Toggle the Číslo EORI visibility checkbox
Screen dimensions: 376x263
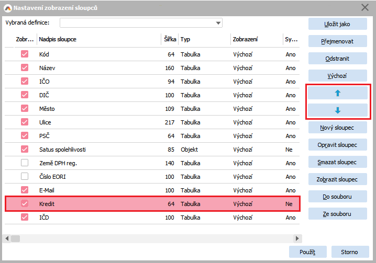(x=25, y=176)
